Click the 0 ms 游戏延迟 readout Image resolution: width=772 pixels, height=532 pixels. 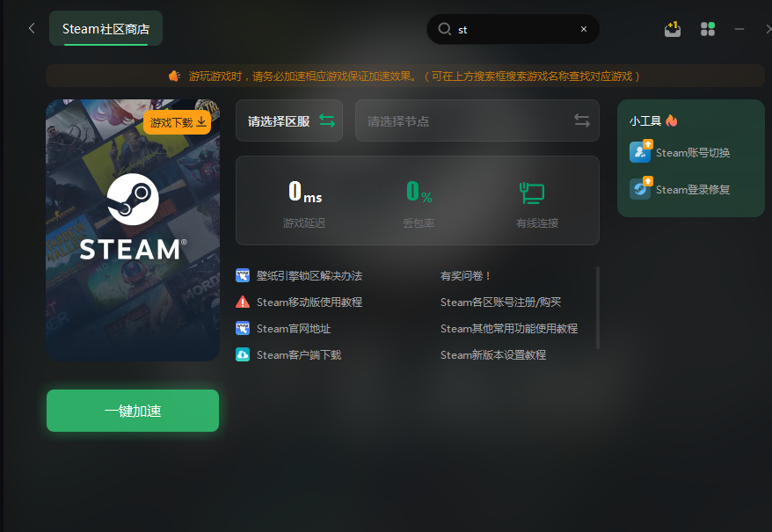tap(304, 204)
